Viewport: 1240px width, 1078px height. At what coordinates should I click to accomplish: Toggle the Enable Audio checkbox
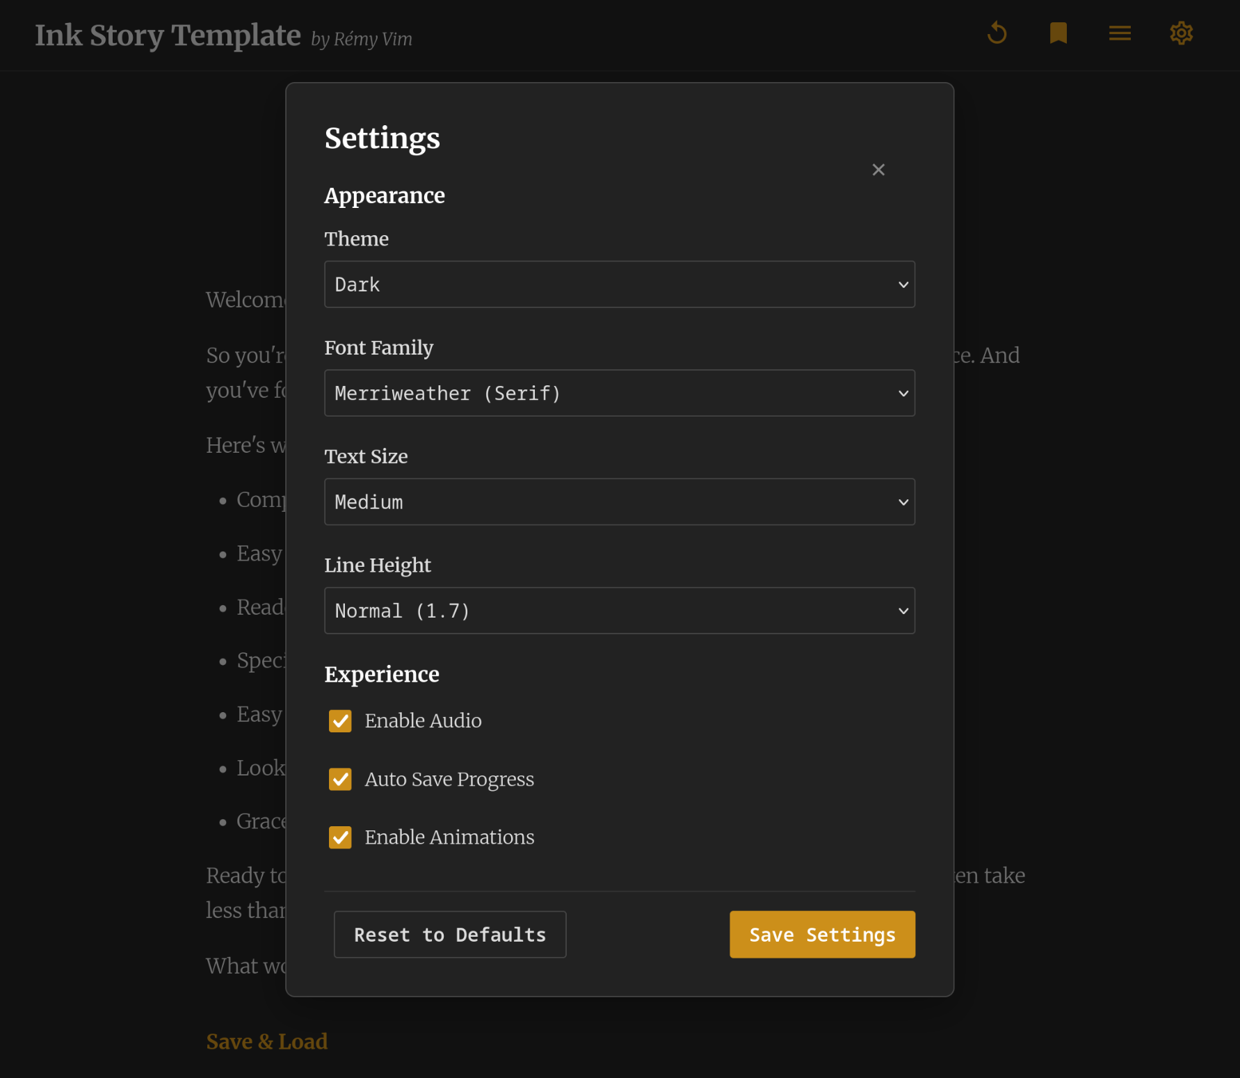[340, 721]
